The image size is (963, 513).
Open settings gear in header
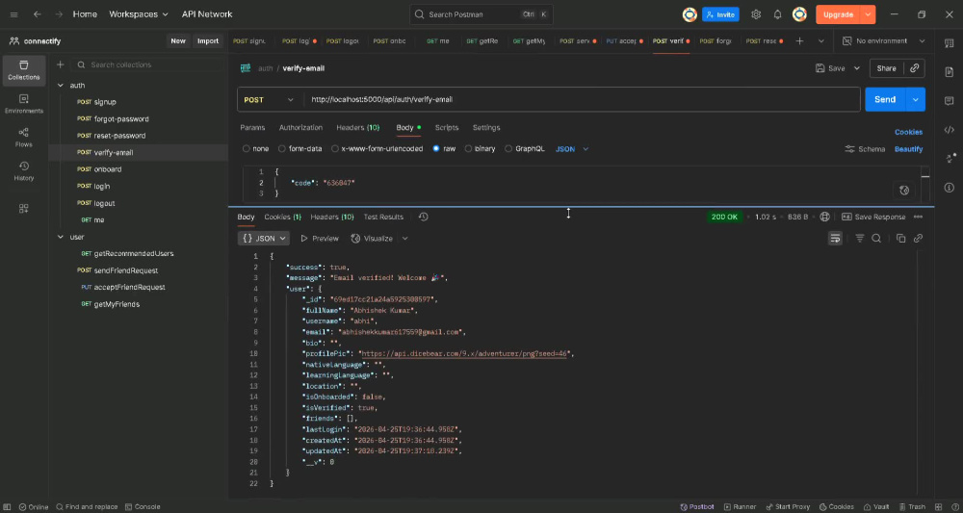pyautogui.click(x=756, y=14)
